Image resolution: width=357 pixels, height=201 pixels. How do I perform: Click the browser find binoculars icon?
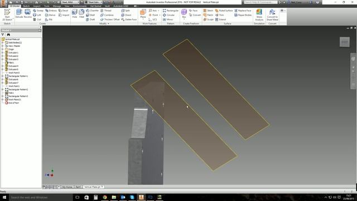coord(8,35)
